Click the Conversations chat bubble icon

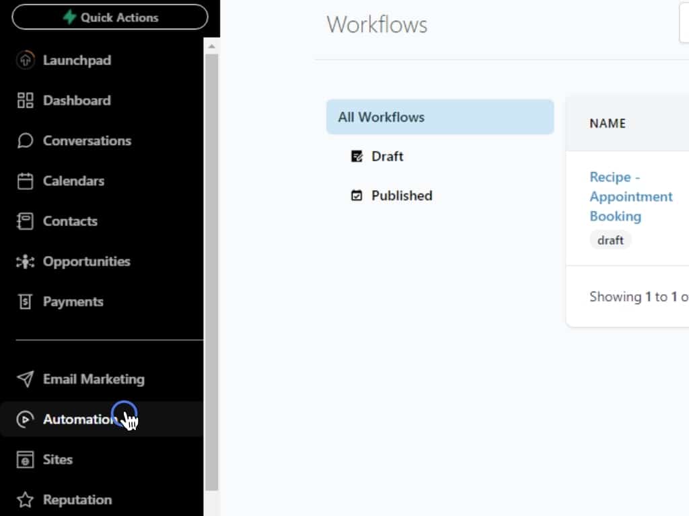coord(25,141)
